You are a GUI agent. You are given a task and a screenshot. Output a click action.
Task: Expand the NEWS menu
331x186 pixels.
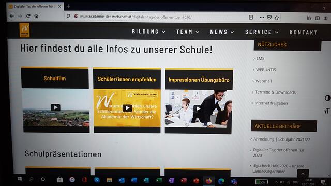coord(222,32)
